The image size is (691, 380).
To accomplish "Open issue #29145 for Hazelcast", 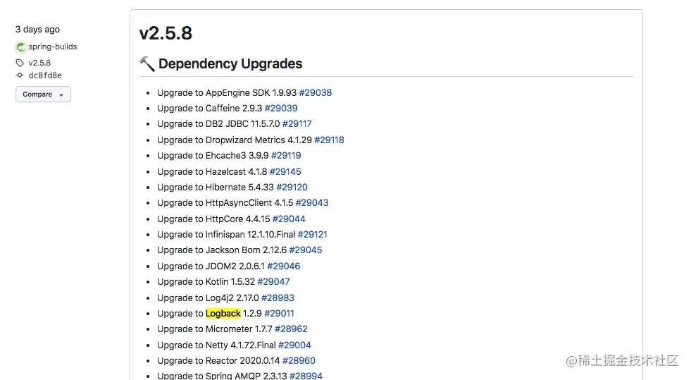I will point(285,172).
